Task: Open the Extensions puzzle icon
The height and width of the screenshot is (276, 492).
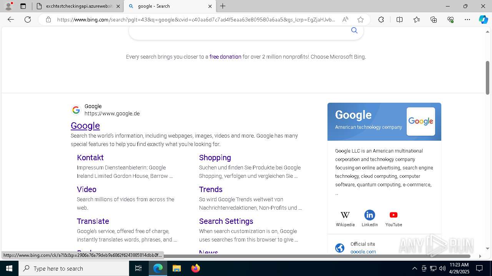Action: point(381,20)
